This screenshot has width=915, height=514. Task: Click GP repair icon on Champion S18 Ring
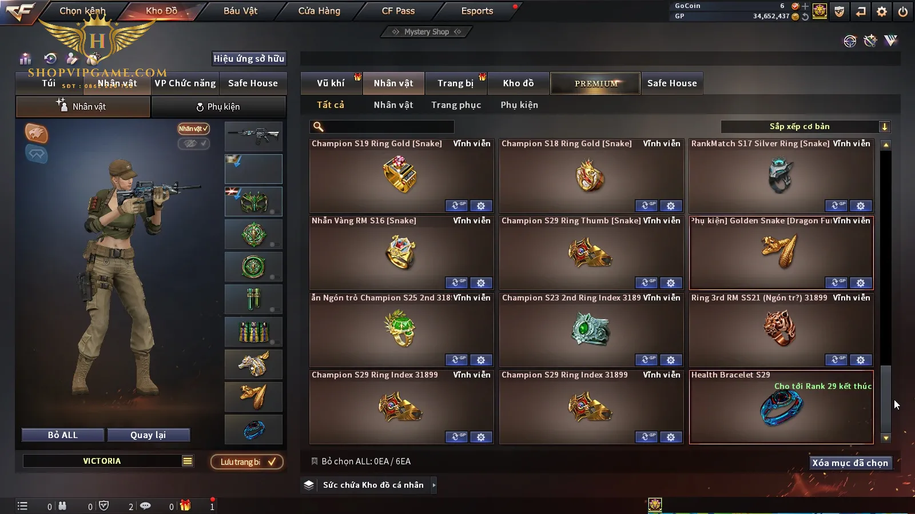[x=646, y=206]
